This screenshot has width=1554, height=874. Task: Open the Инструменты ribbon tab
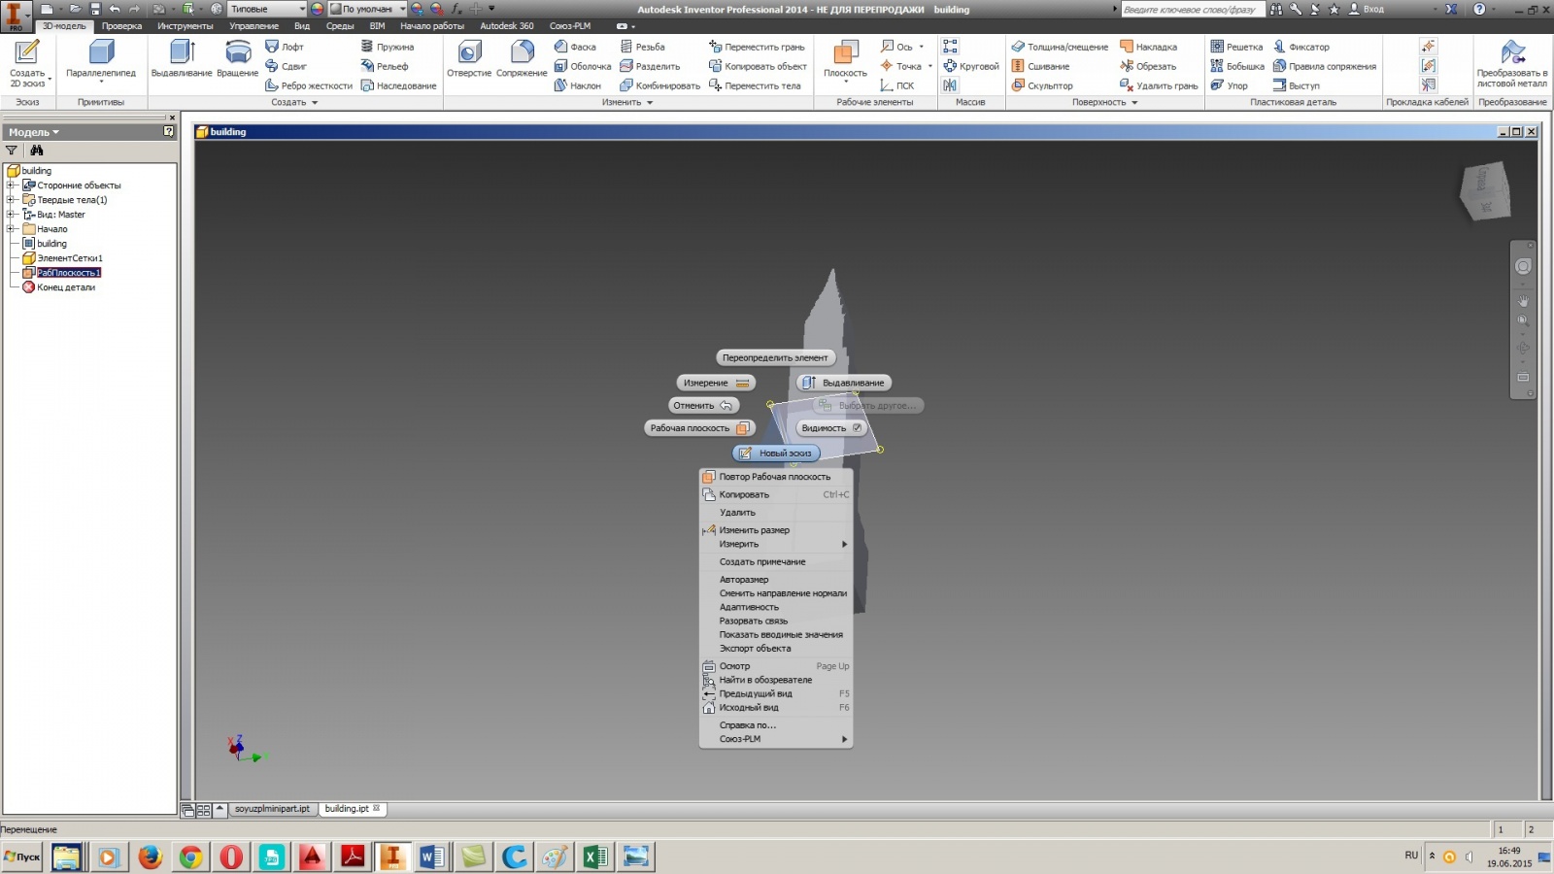(185, 26)
